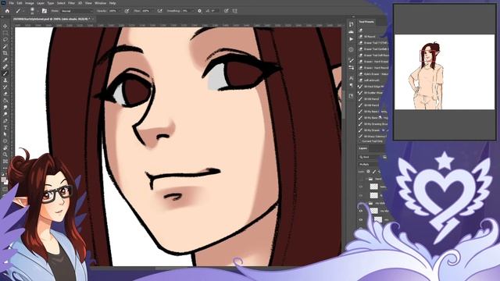
Task: Open the Window menu
Action: (x=100, y=3)
